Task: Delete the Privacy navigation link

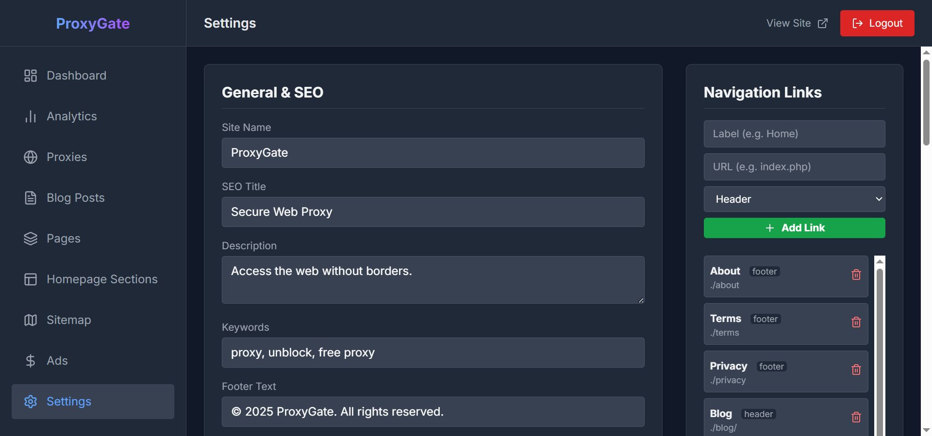Action: pyautogui.click(x=856, y=370)
